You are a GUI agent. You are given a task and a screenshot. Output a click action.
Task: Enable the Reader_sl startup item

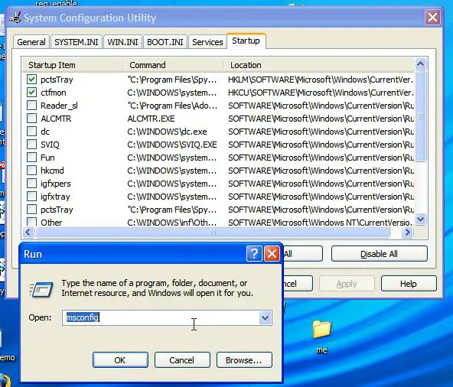point(31,105)
